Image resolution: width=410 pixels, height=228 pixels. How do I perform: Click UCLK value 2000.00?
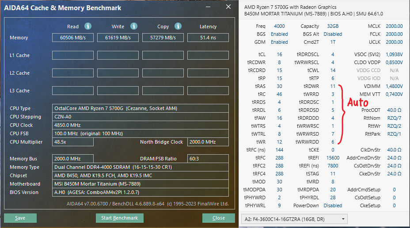tap(394, 42)
